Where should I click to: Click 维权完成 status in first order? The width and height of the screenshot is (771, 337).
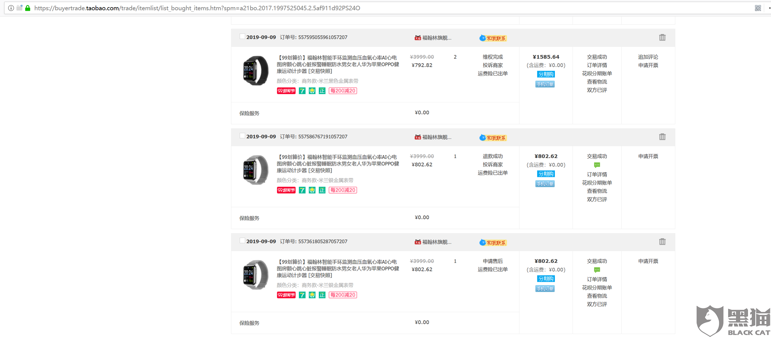493,57
